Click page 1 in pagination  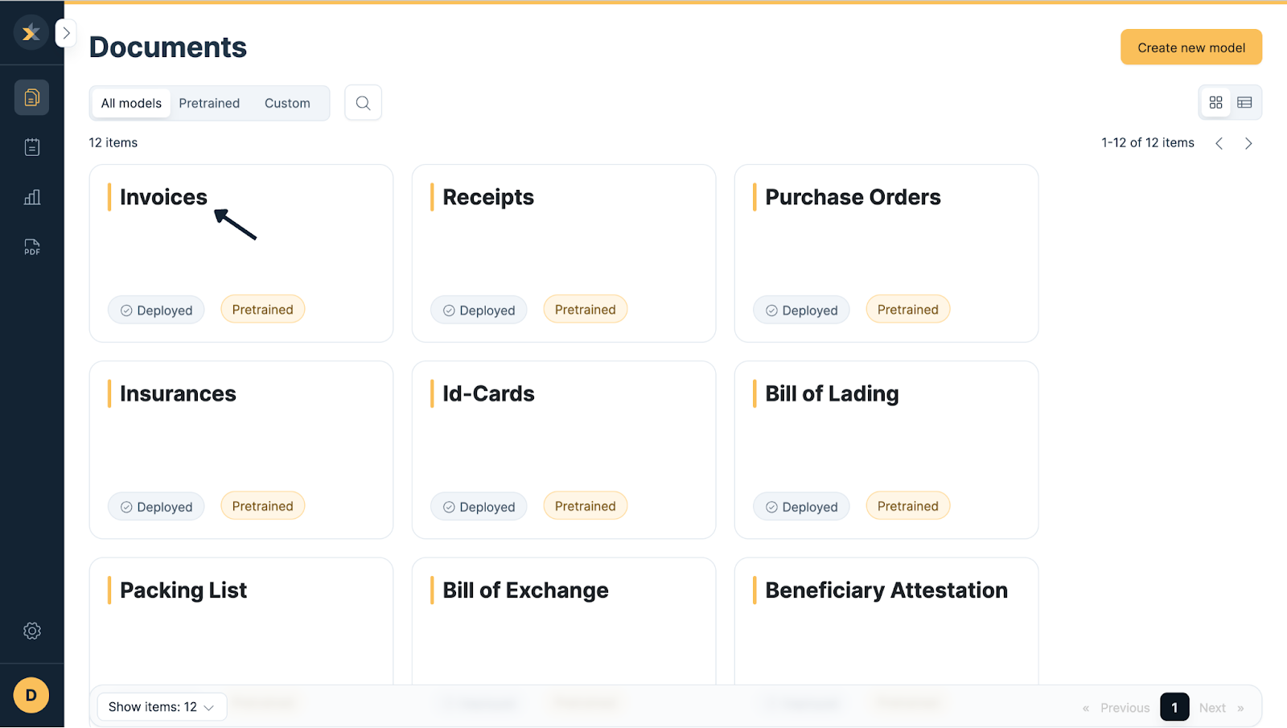click(x=1174, y=707)
